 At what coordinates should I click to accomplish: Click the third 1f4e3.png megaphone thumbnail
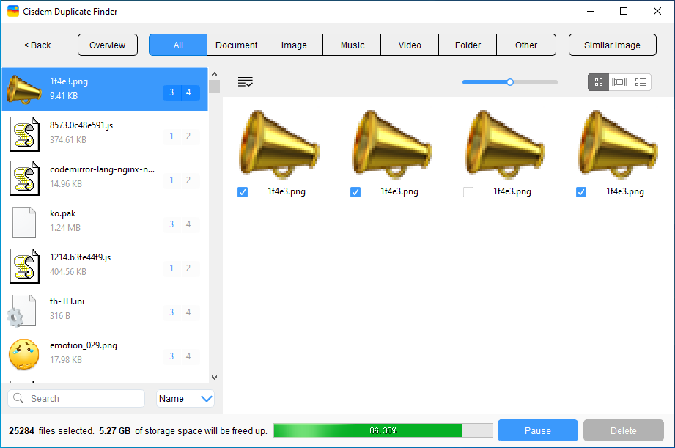tap(506, 144)
